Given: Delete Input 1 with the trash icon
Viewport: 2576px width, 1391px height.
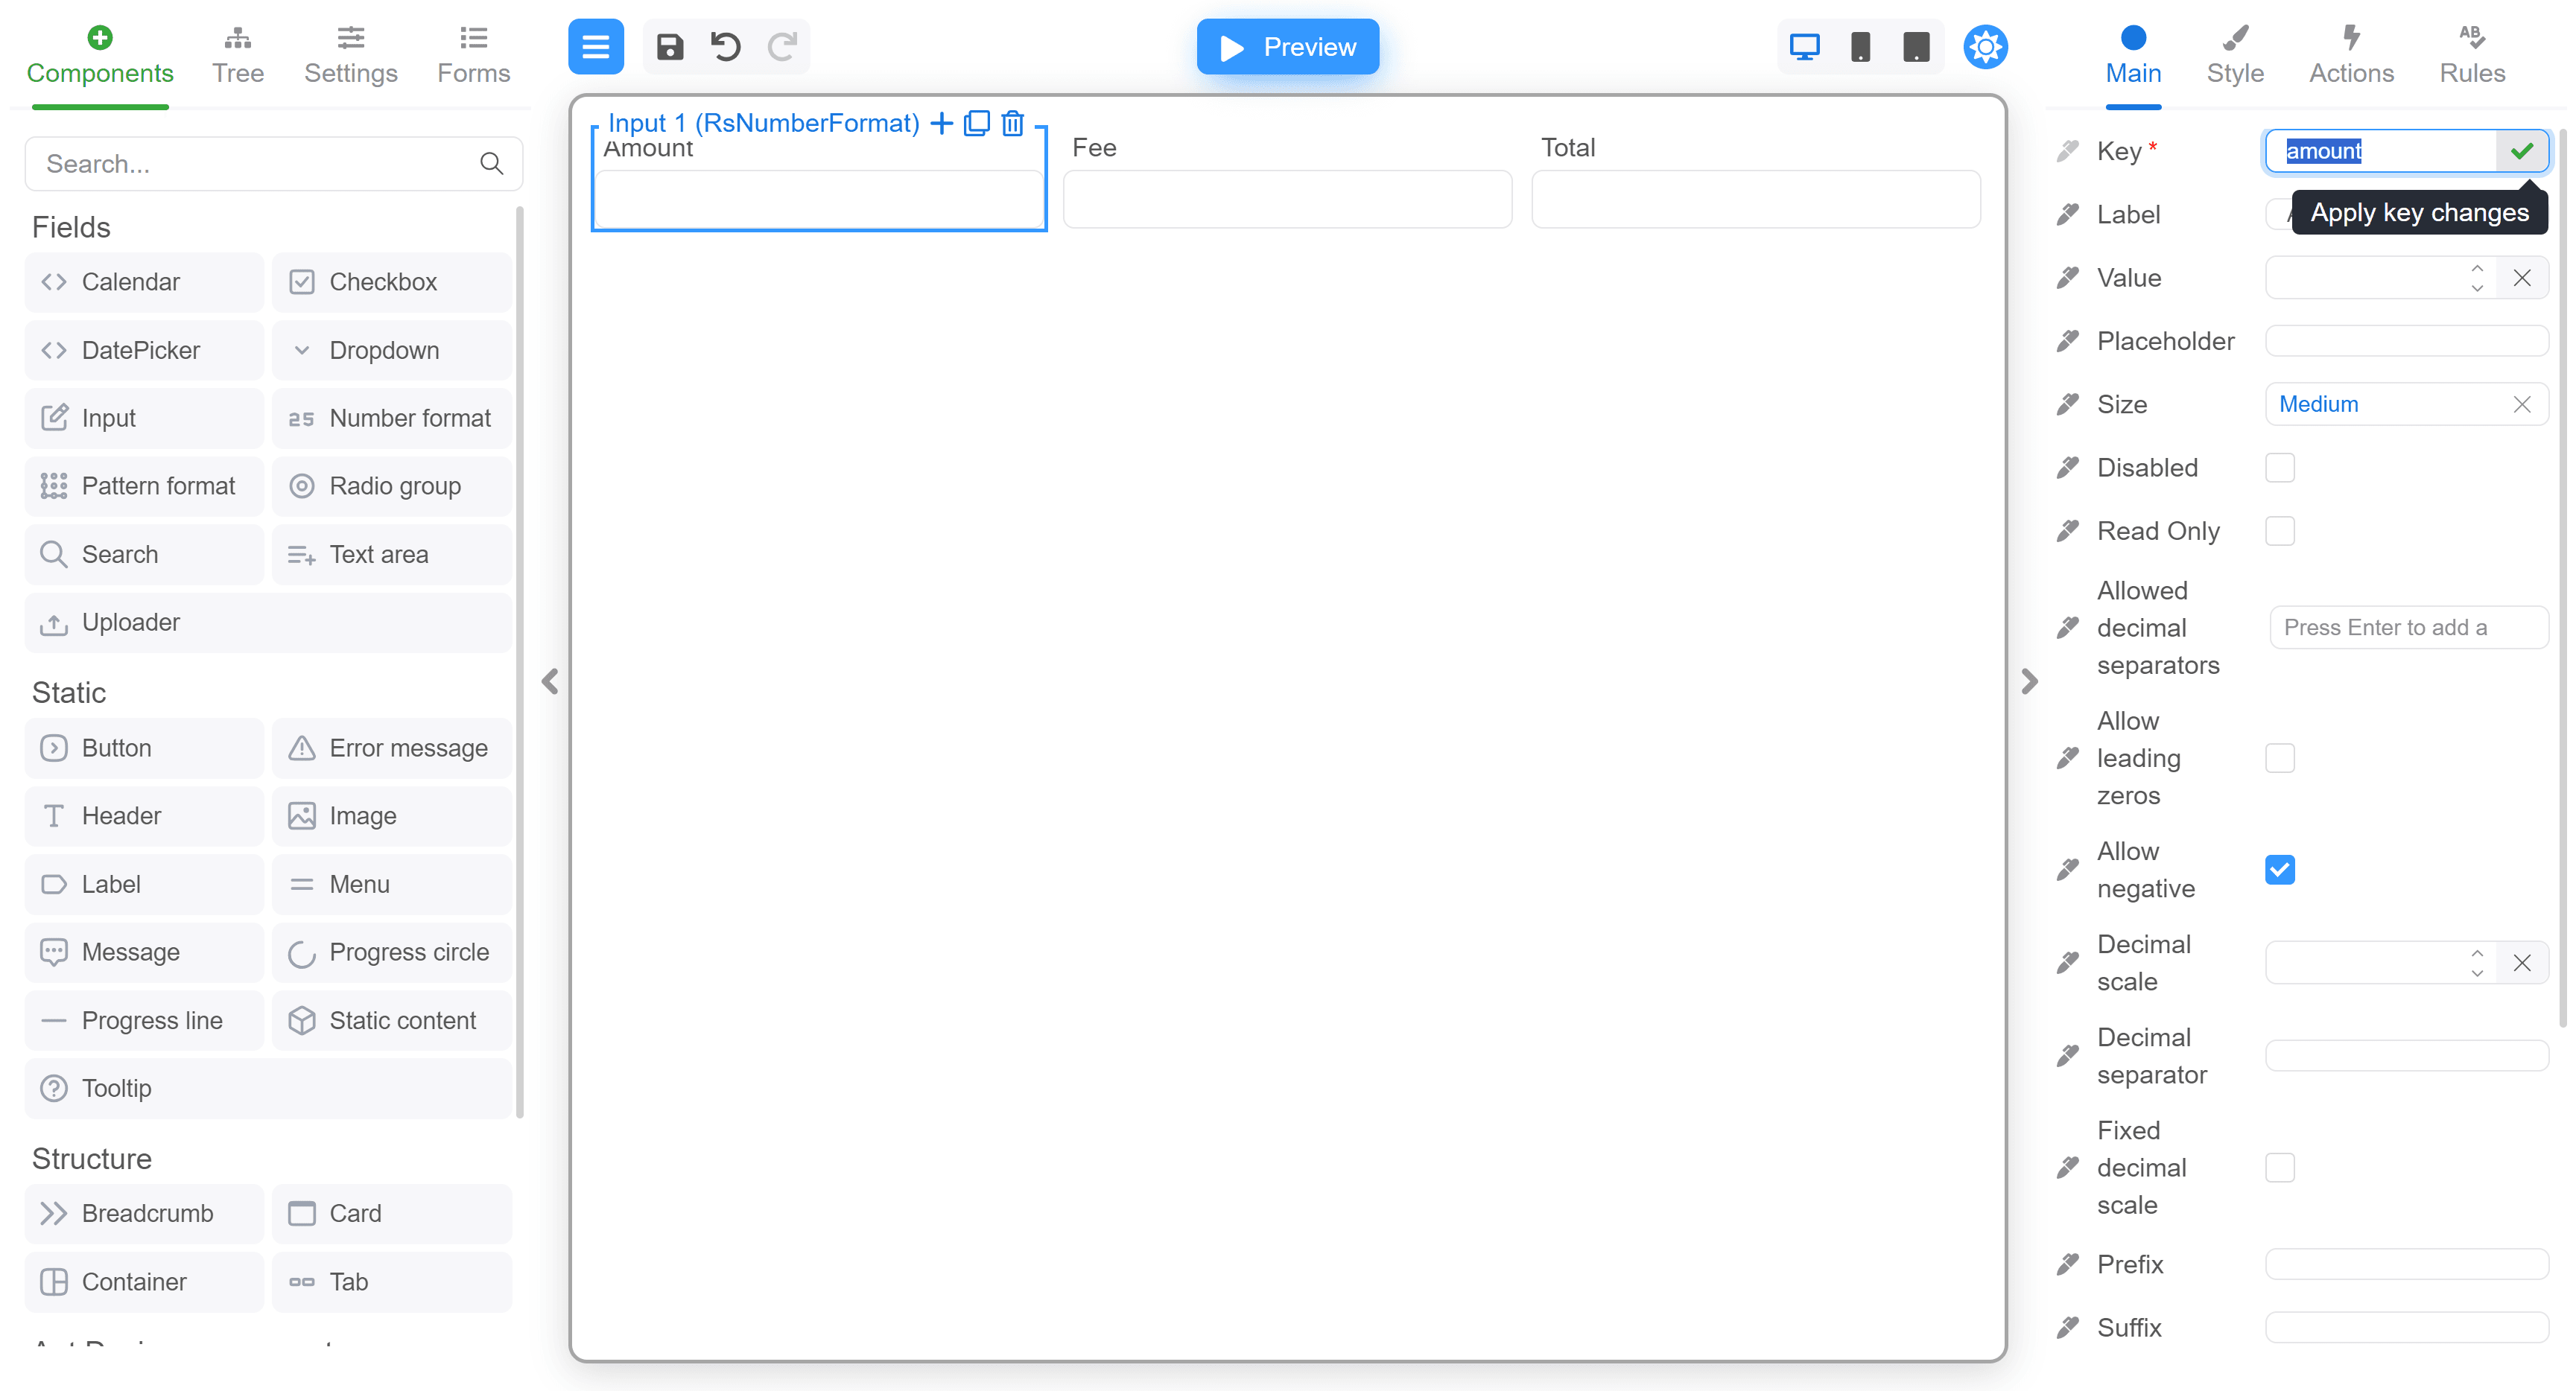Looking at the screenshot, I should click(1013, 123).
